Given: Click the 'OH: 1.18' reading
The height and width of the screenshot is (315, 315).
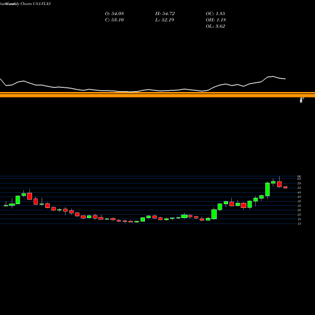Looking at the screenshot, I should tap(215, 20).
